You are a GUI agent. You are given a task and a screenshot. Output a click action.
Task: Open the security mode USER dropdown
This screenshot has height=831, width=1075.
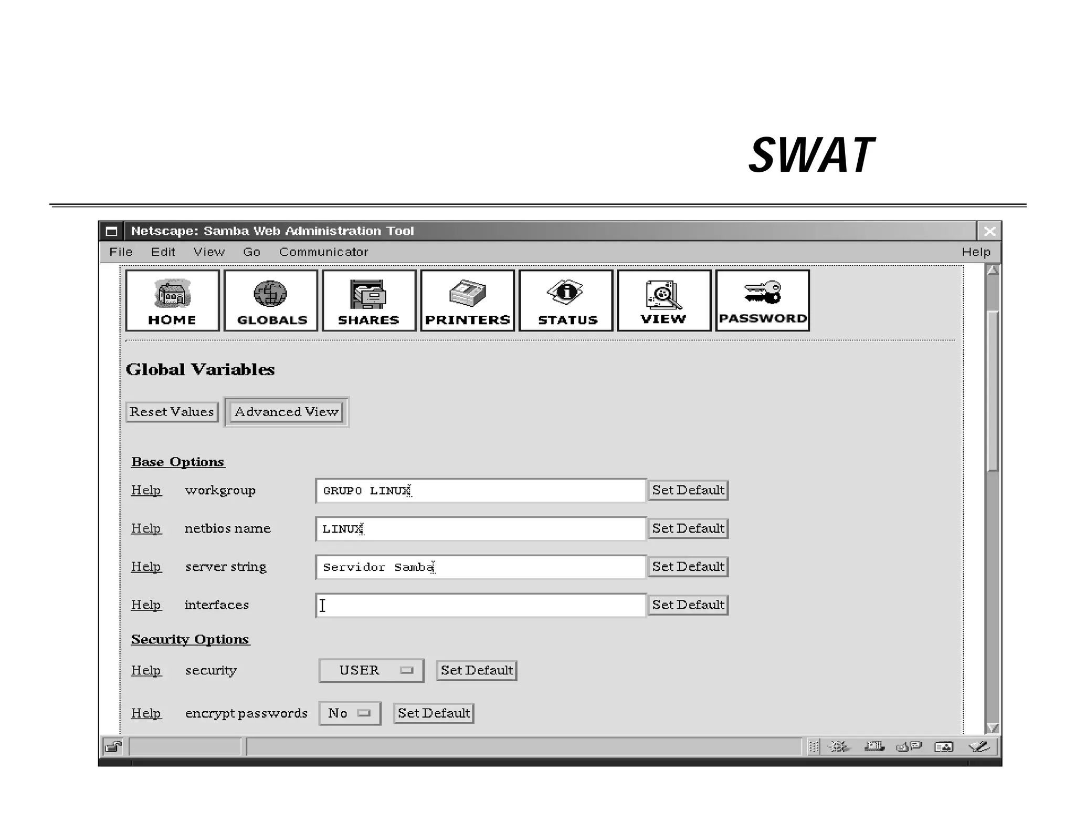371,670
